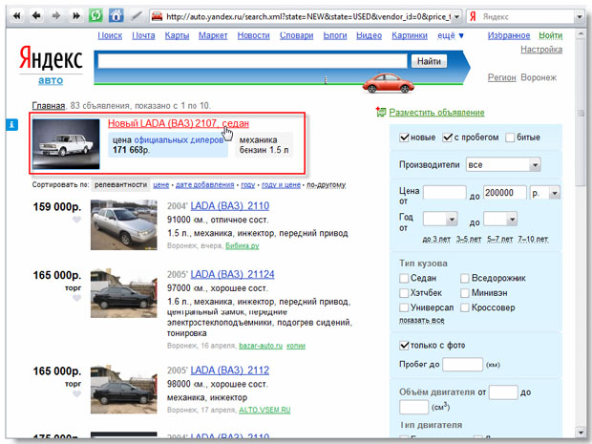Open the Блоги service link
Screen dimensions: 592x444
click(335, 35)
